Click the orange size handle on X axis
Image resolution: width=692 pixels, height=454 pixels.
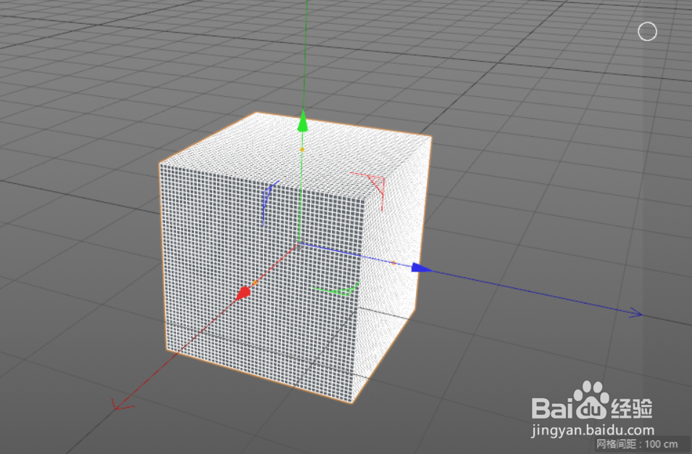(255, 282)
